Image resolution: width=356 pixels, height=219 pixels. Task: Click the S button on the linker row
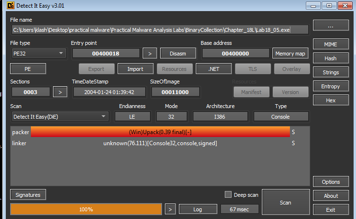[293, 143]
